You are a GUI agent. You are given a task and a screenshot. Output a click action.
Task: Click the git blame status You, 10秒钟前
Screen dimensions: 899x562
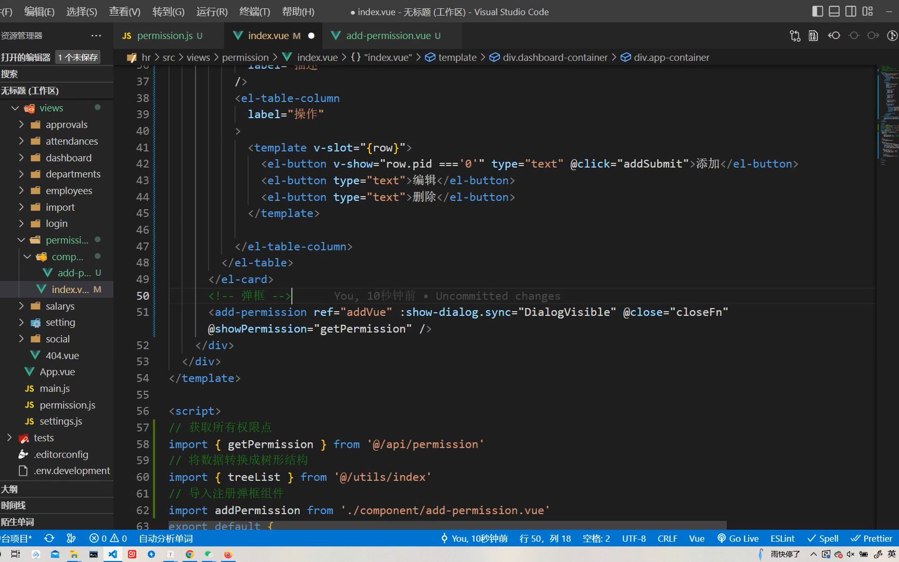coord(474,539)
